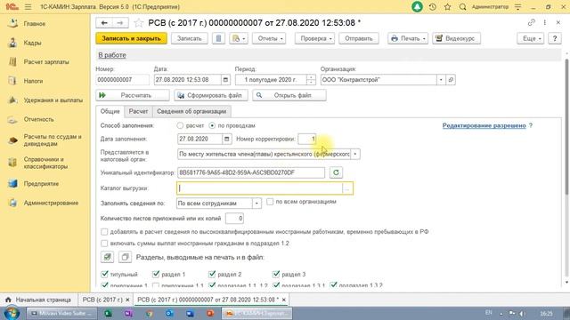Switch to the Общие tab
Screen dimensions: 570x320
pyautogui.click(x=110, y=111)
